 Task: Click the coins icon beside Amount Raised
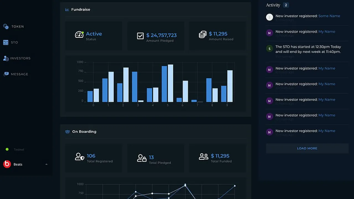pyautogui.click(x=203, y=35)
